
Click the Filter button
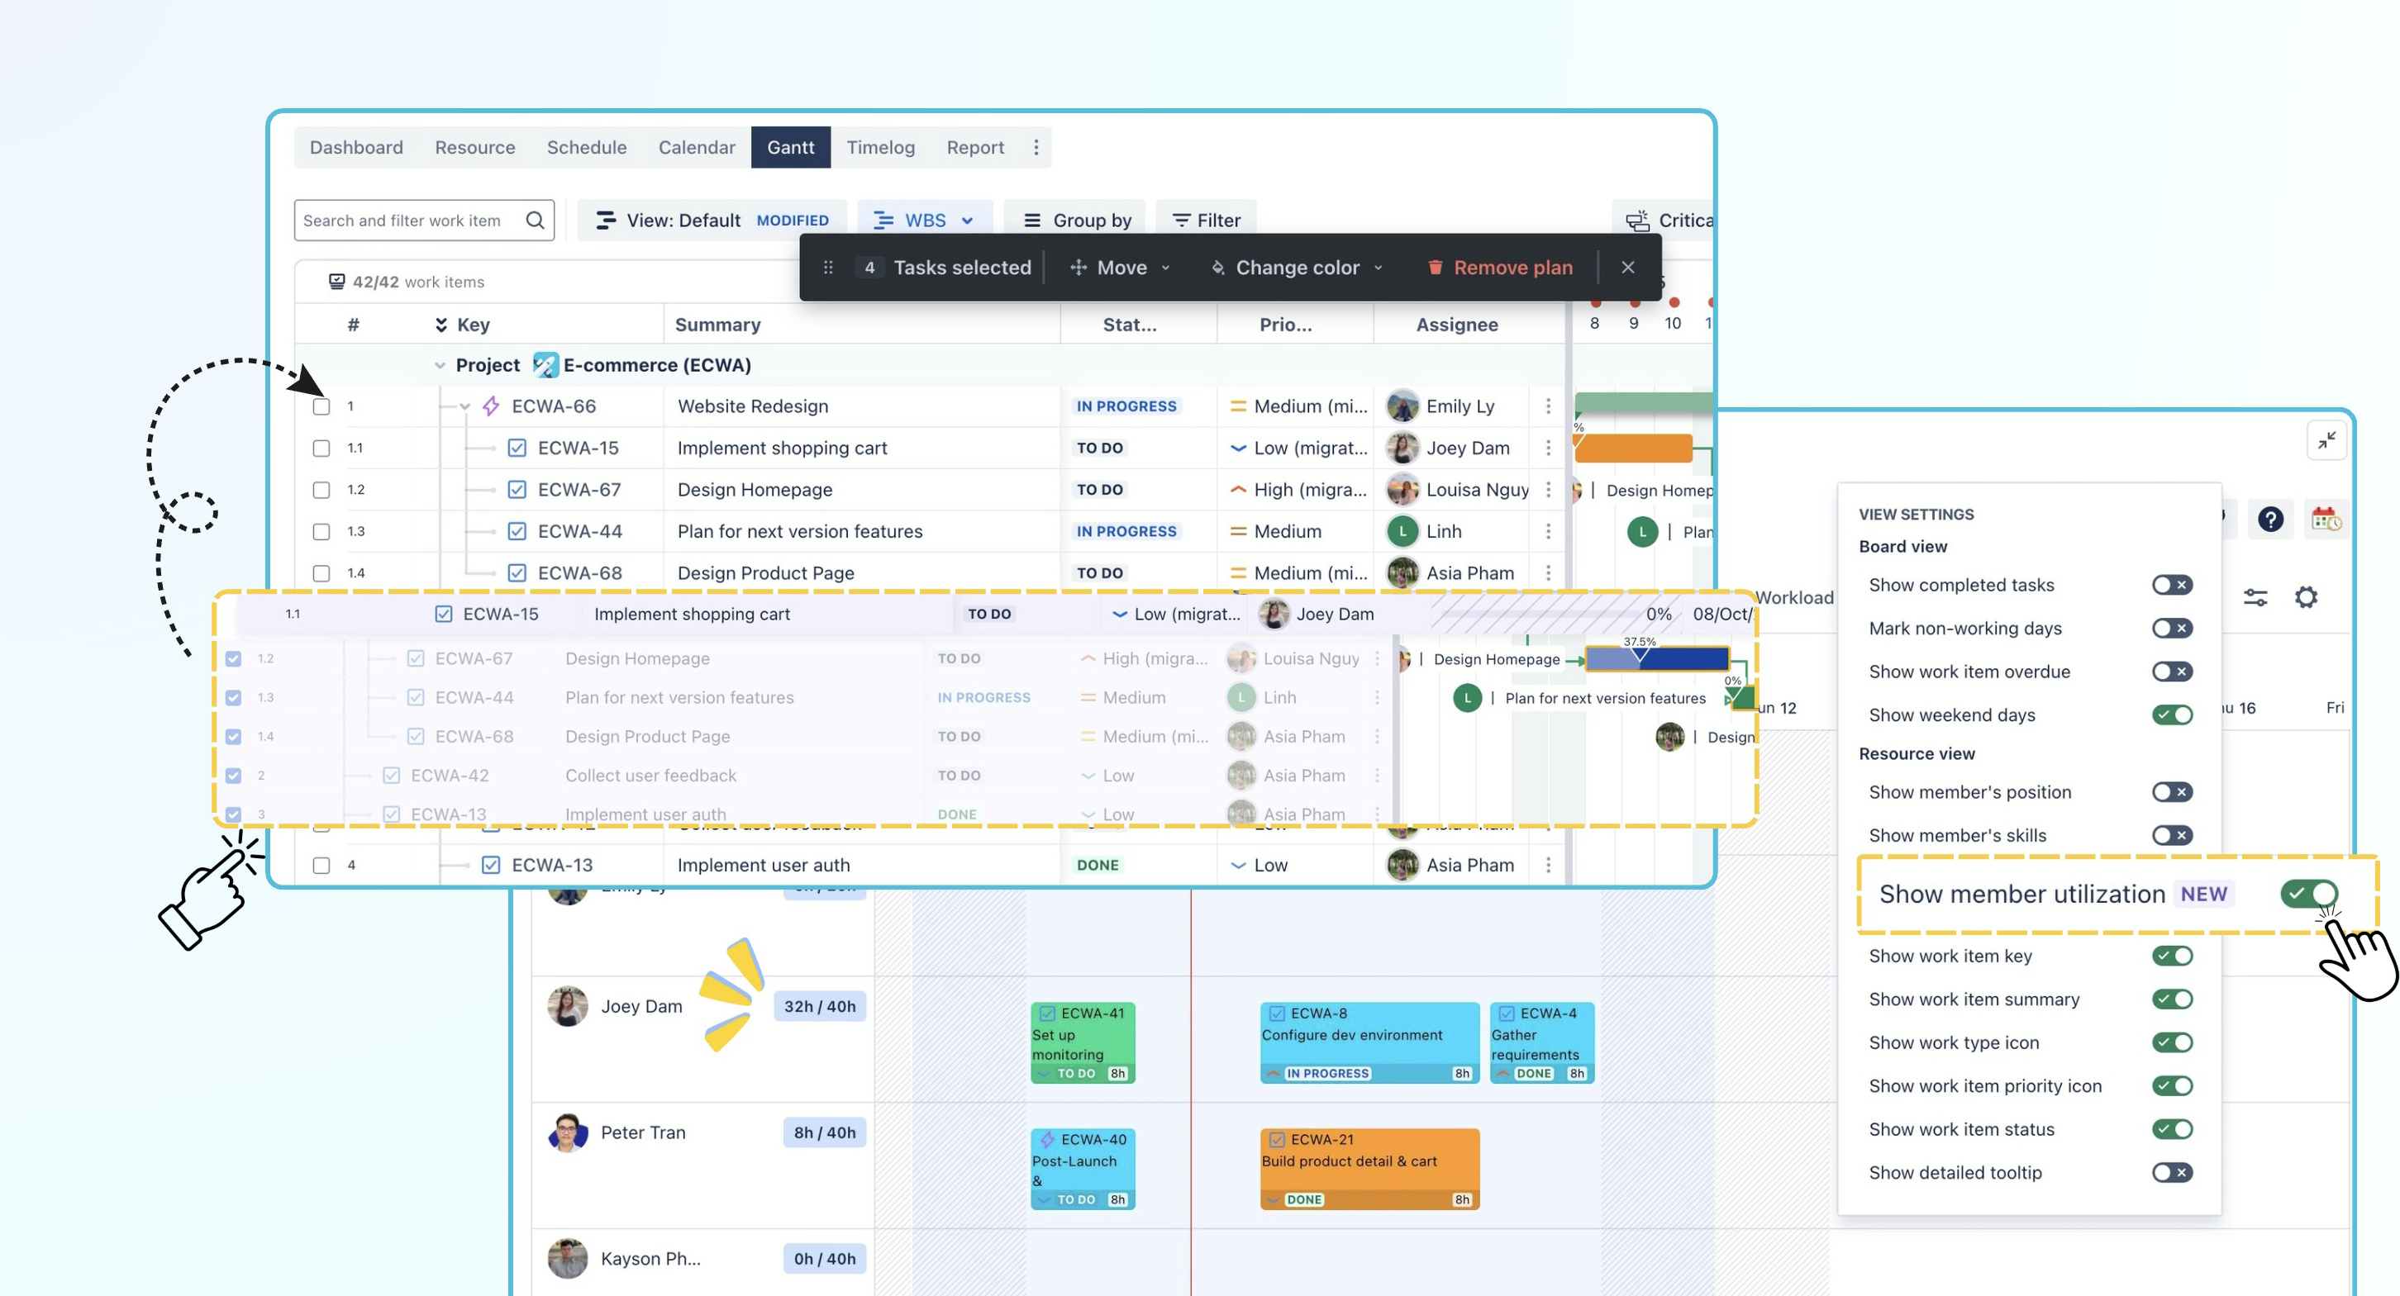[x=1206, y=221]
